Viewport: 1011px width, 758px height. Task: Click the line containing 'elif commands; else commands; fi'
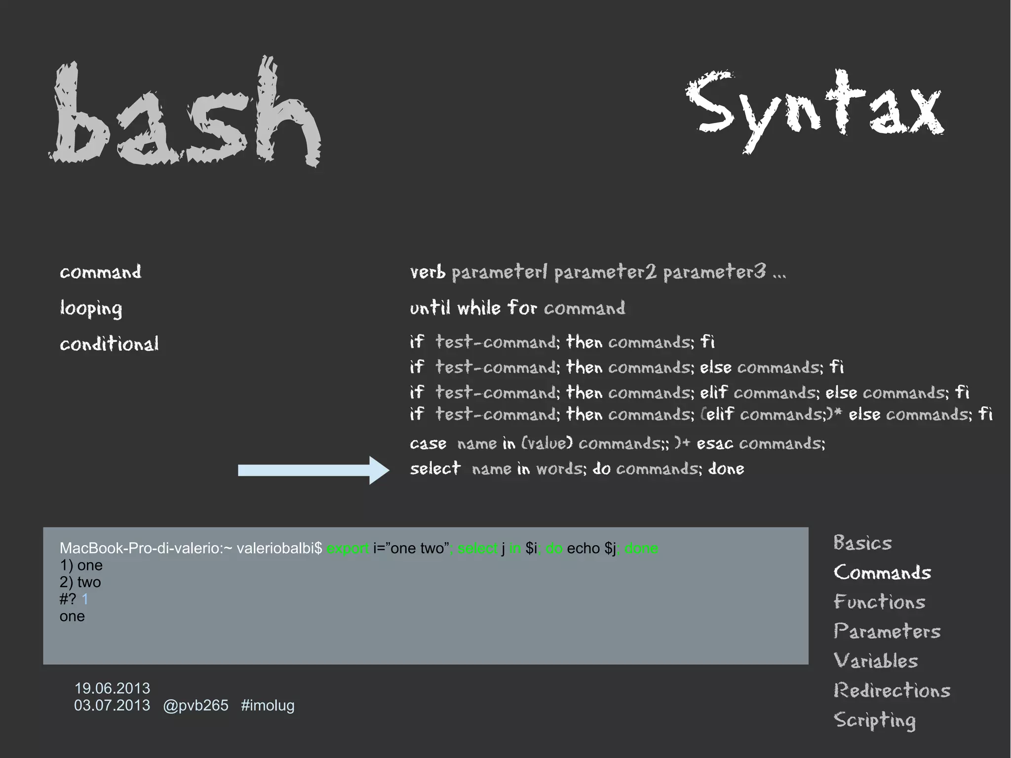(690, 392)
